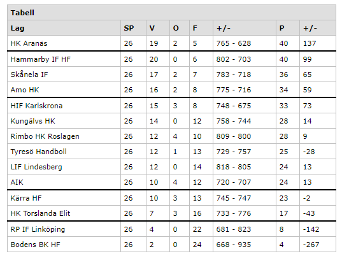Open Bodens BK HF team entry
Viewport: 342px width, 256px height.
(x=35, y=245)
